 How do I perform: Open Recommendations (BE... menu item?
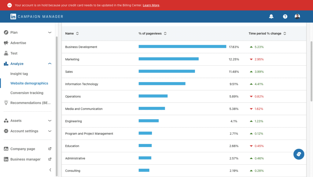pos(31,103)
